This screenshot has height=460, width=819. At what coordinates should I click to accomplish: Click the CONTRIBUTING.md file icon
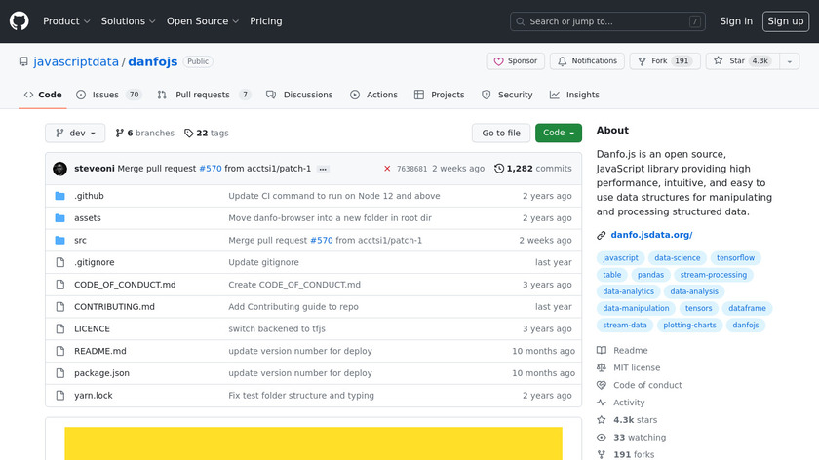(x=60, y=306)
